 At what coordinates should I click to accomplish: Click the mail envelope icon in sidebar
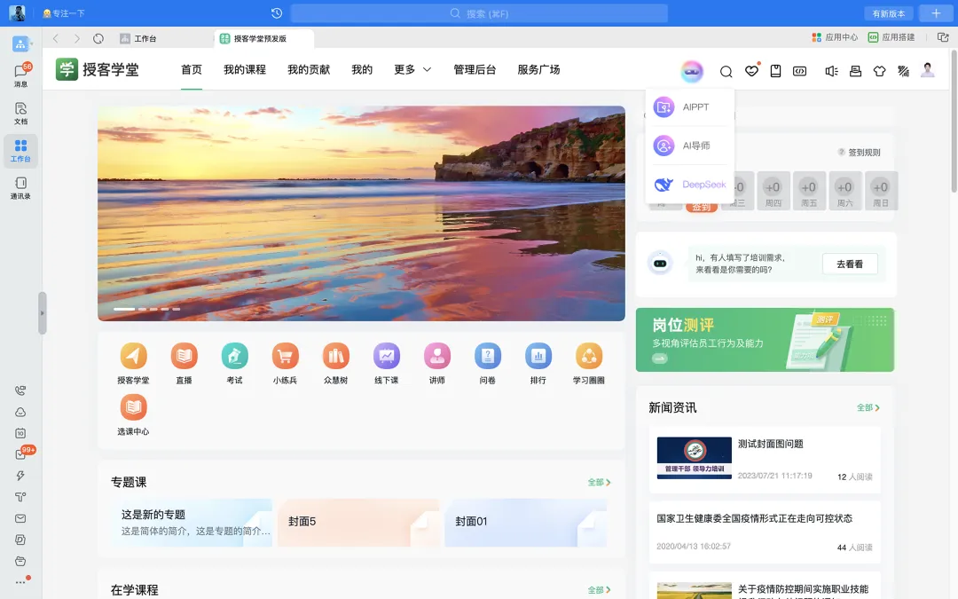20,518
